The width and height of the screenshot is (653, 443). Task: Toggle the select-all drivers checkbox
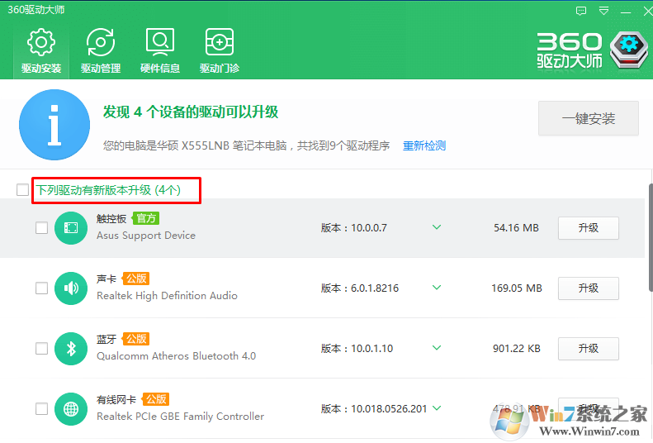[x=22, y=190]
